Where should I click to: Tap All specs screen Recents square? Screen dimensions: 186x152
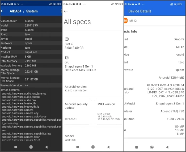coord(78,147)
